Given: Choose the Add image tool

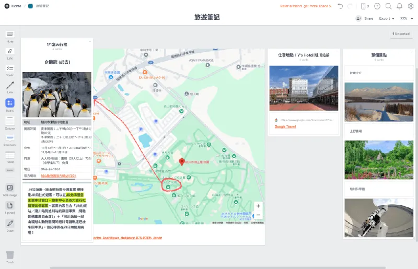Looking at the screenshot, I should click(x=10, y=188).
